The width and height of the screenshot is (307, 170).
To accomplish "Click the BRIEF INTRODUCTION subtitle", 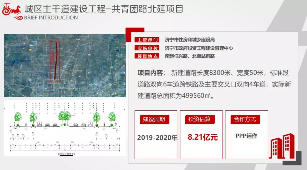I will point(51,18).
